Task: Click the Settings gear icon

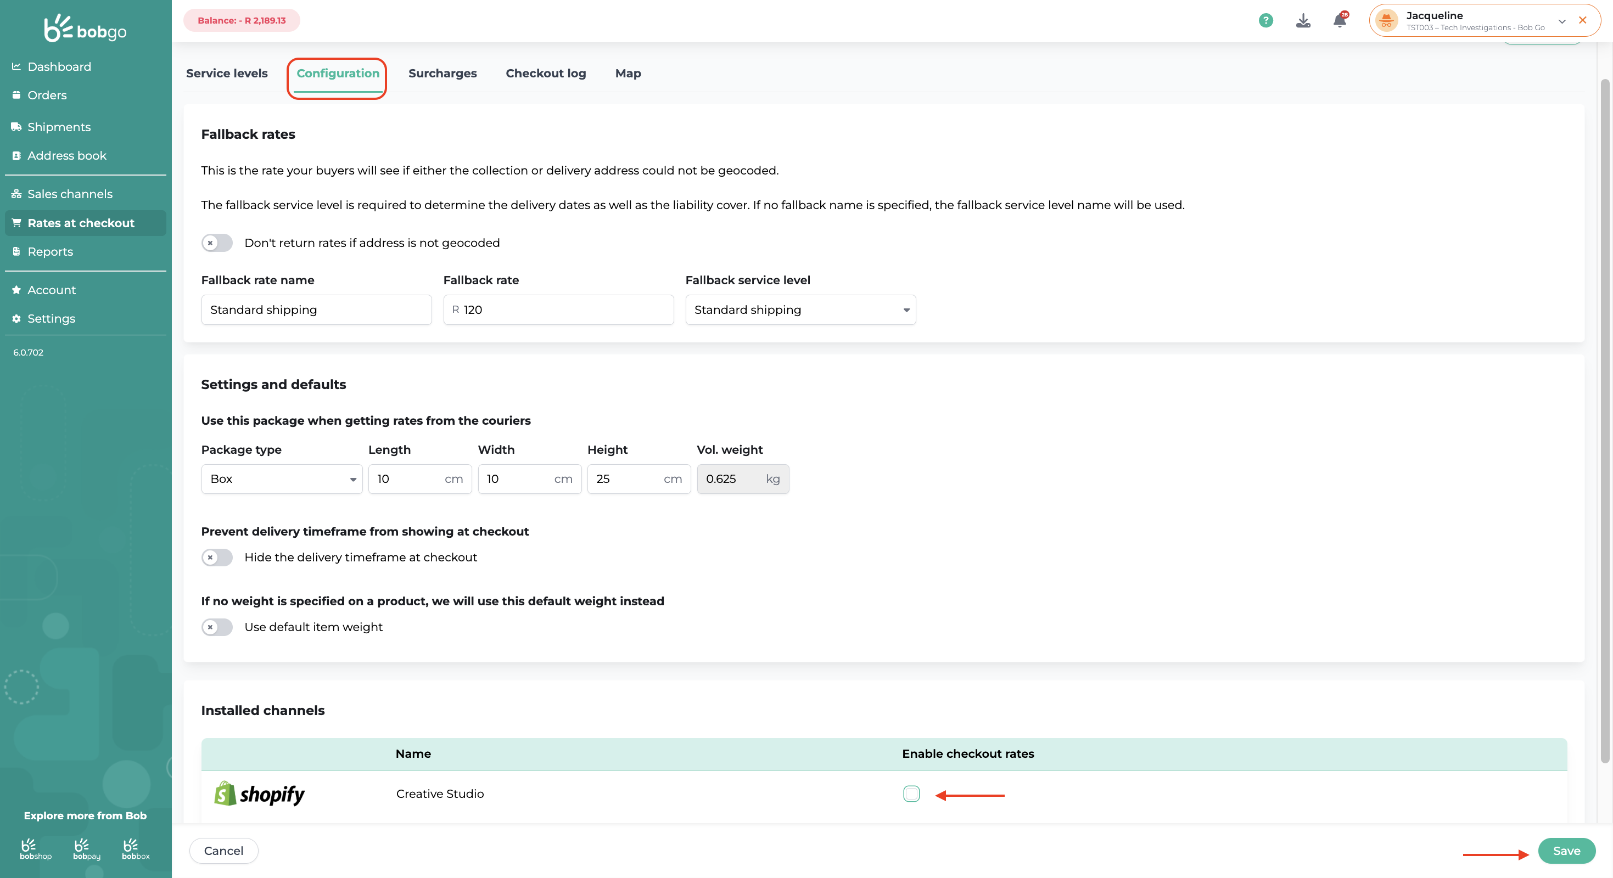Action: coord(16,318)
